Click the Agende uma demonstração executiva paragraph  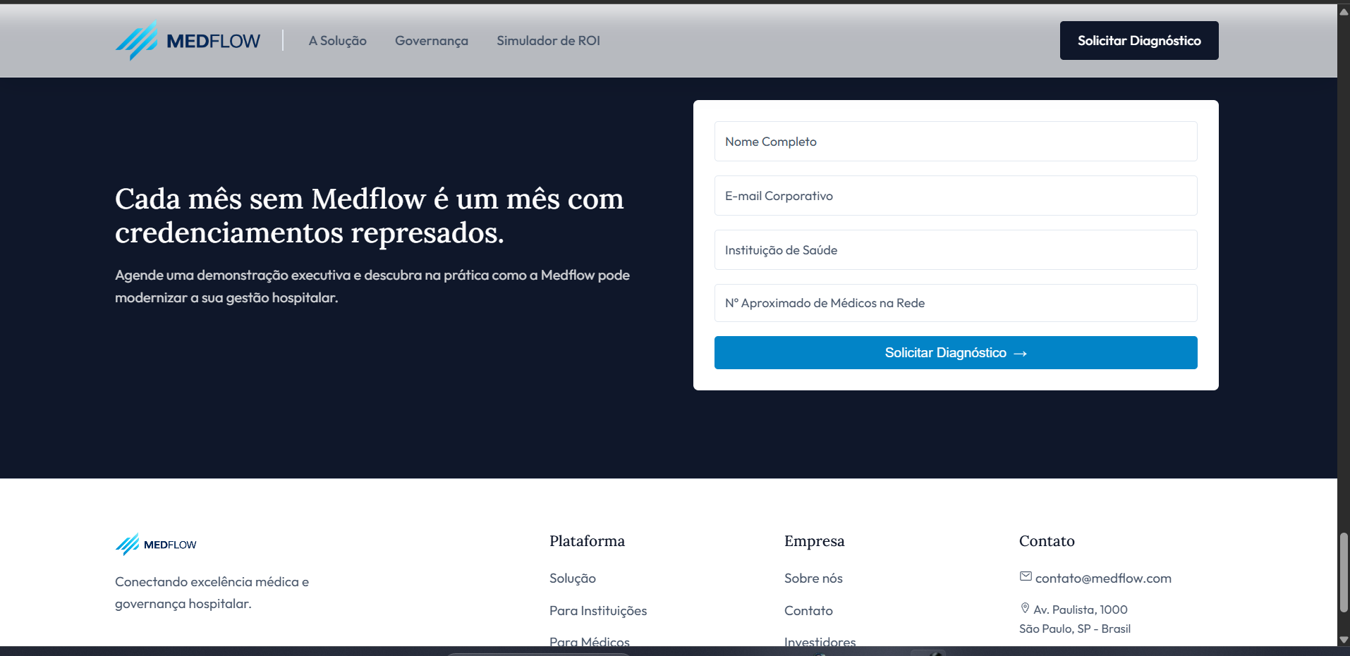pyautogui.click(x=372, y=286)
